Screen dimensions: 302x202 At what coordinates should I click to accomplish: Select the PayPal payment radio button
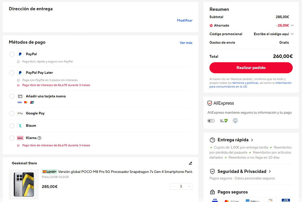tap(12, 54)
